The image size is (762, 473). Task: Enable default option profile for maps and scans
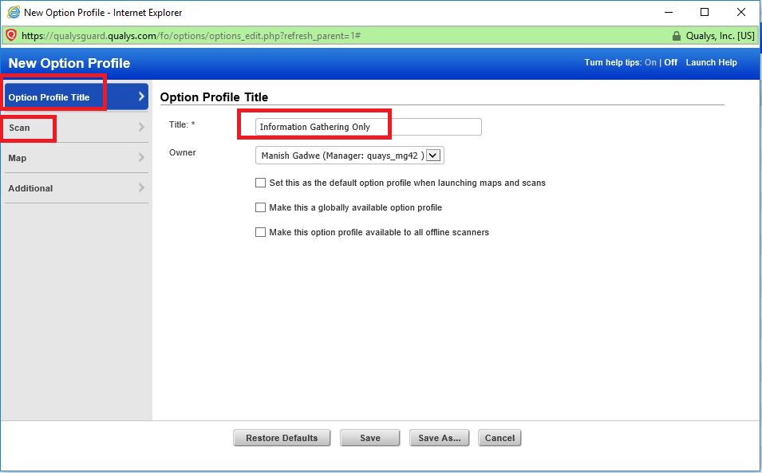click(x=260, y=183)
